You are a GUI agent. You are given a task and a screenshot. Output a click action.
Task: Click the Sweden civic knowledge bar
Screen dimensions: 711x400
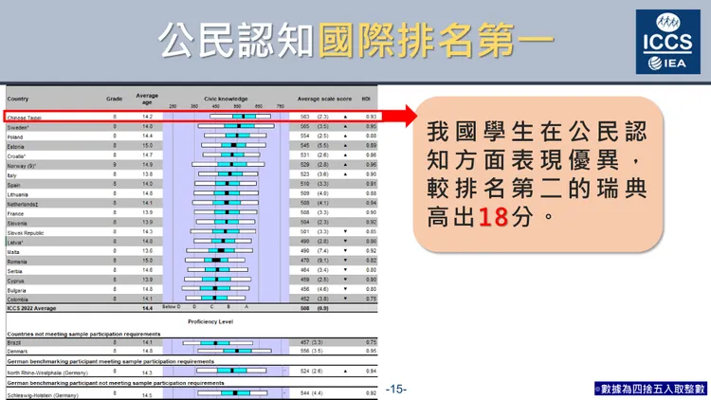click(236, 126)
